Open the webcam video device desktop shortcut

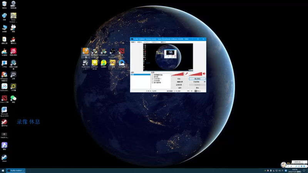tap(13, 5)
